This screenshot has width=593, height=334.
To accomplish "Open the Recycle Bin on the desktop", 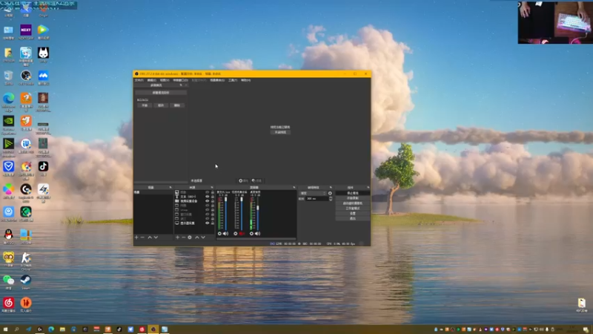I will pos(8,77).
